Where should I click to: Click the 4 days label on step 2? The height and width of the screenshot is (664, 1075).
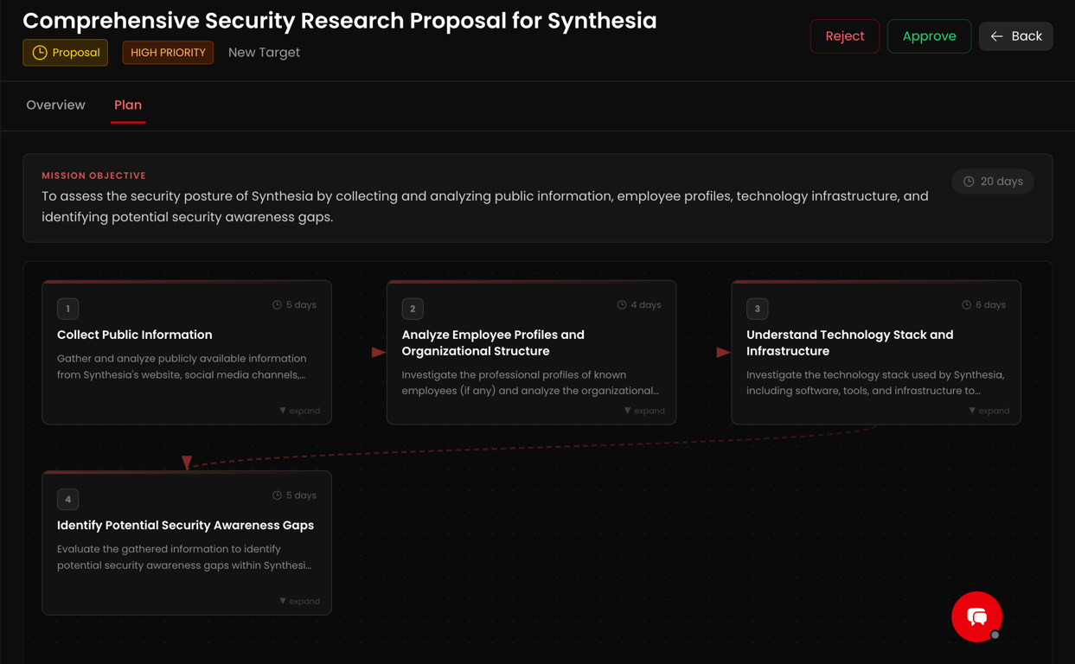point(646,305)
